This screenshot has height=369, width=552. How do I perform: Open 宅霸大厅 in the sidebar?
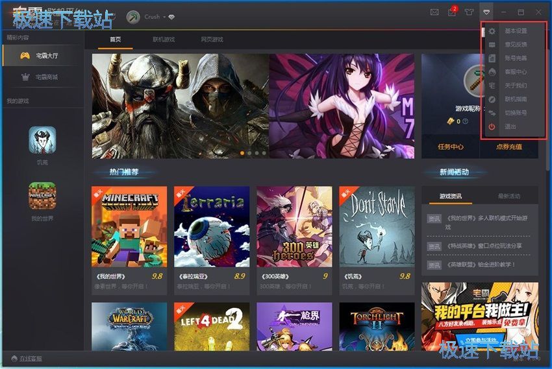[43, 56]
